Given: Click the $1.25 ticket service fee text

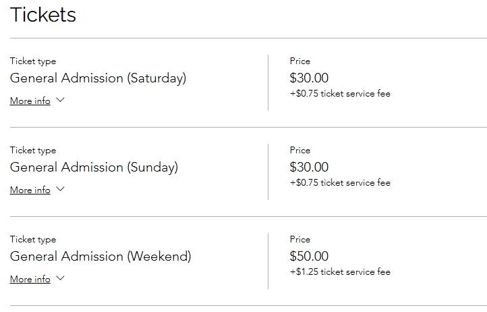Looking at the screenshot, I should click(340, 272).
